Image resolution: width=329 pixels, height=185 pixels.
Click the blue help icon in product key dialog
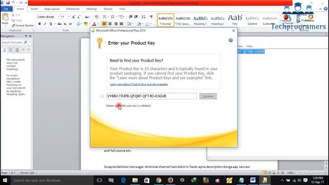tap(231, 40)
